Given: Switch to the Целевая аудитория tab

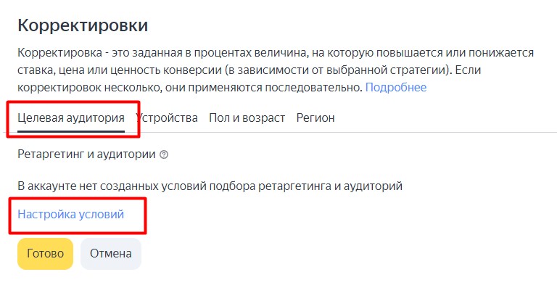Looking at the screenshot, I should tap(71, 117).
